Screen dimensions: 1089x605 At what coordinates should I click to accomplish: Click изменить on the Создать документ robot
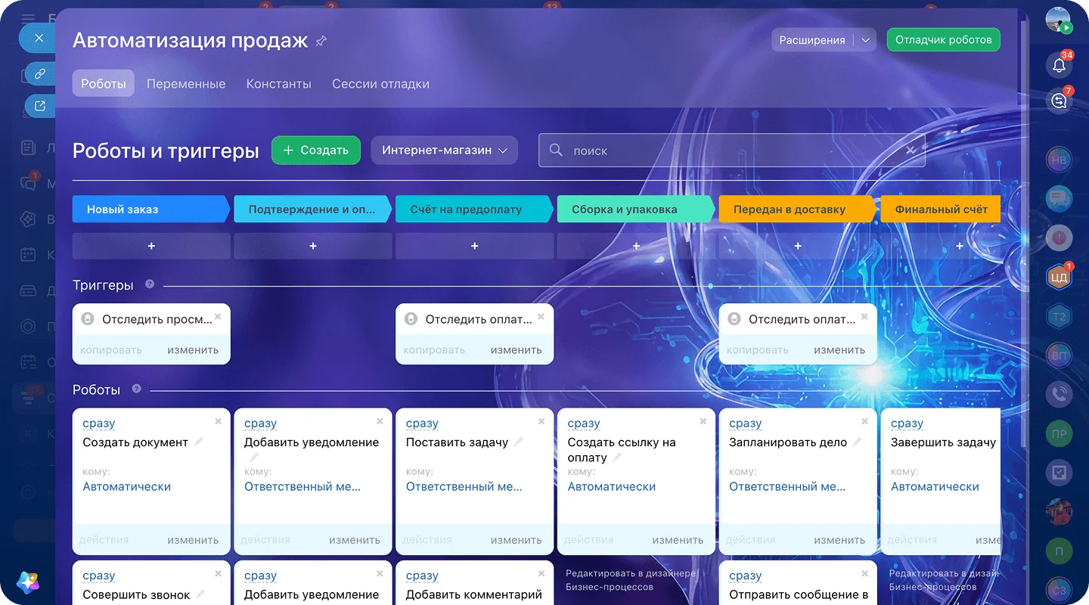click(x=193, y=540)
